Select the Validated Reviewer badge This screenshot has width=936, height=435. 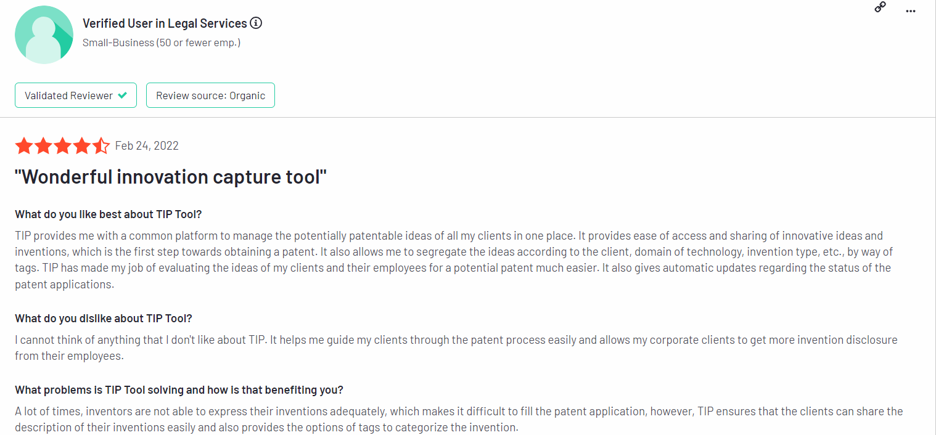(76, 96)
